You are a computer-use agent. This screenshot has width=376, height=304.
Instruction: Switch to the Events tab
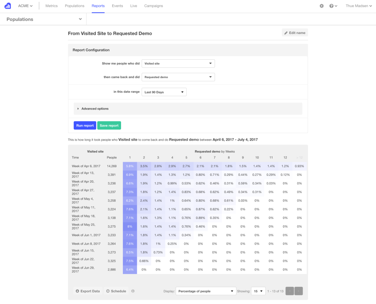click(117, 6)
